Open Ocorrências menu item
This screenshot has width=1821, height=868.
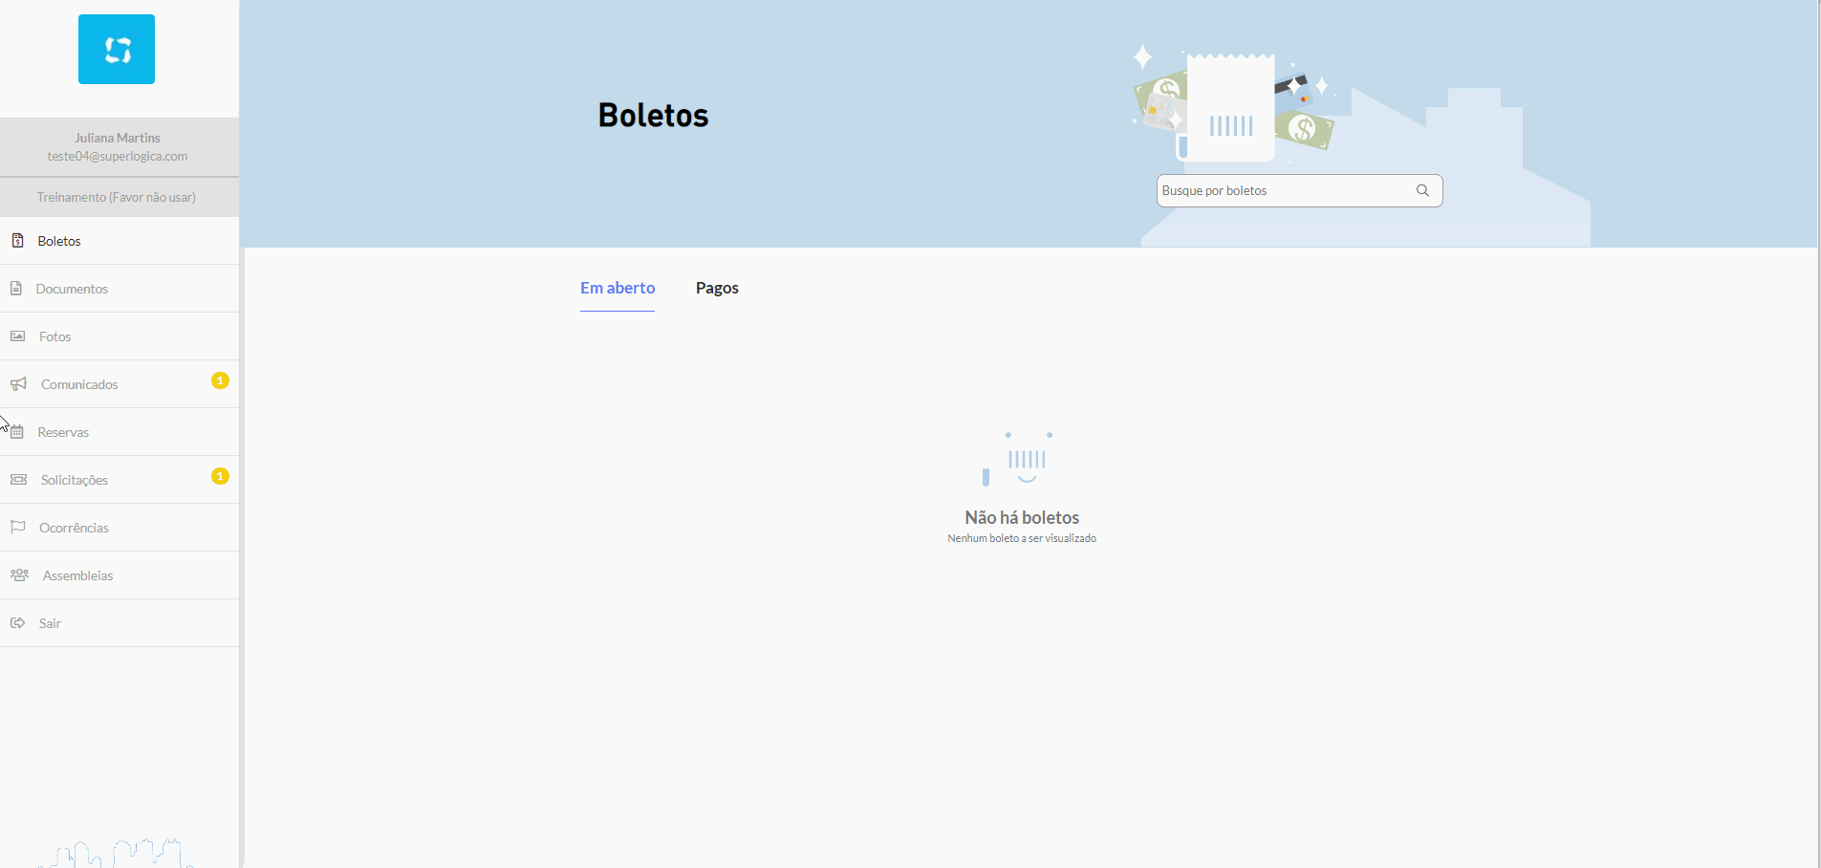point(119,528)
